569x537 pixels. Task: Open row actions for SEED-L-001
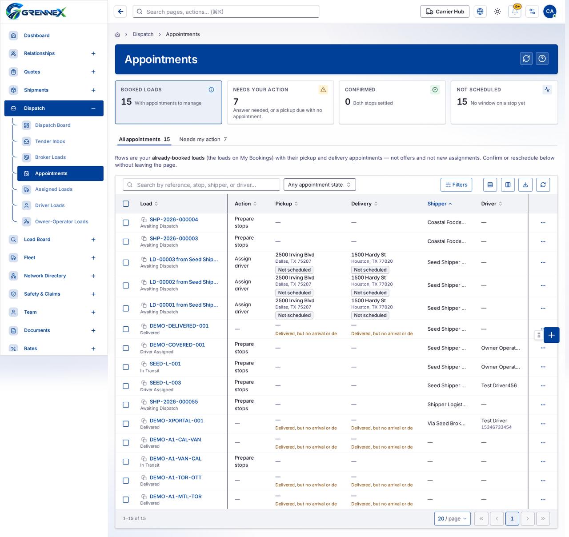point(543,367)
